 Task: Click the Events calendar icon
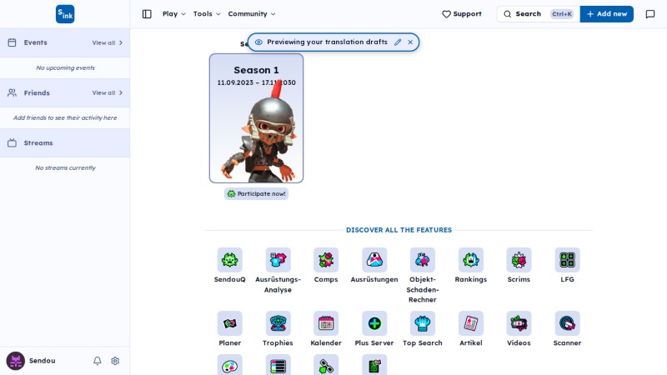[12, 42]
